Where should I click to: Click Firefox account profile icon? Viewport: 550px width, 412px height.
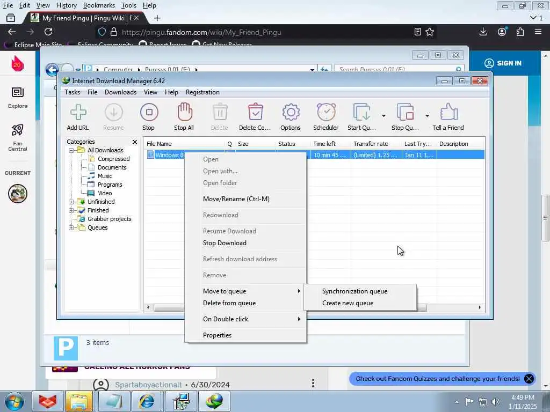pyautogui.click(x=502, y=32)
